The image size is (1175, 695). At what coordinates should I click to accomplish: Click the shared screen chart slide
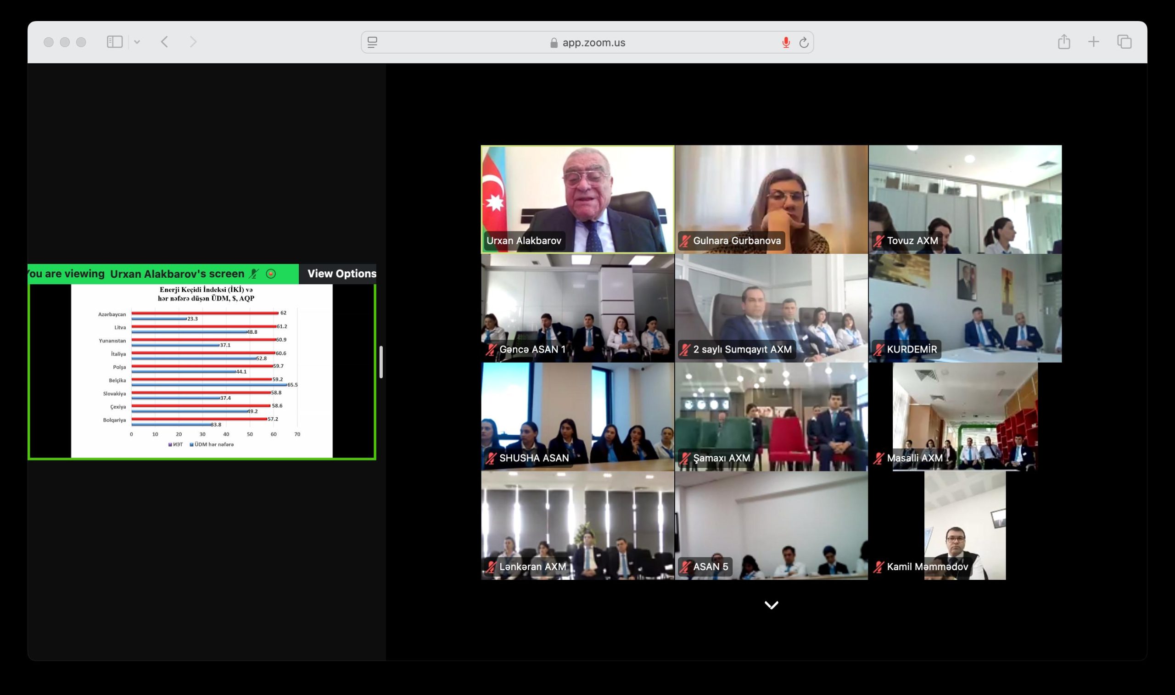[x=202, y=370]
